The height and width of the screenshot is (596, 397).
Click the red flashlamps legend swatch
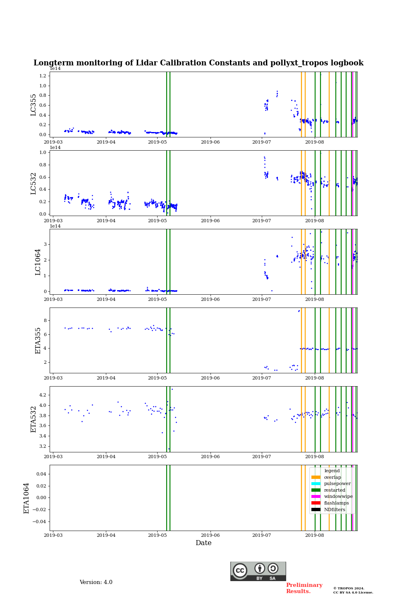(x=316, y=503)
